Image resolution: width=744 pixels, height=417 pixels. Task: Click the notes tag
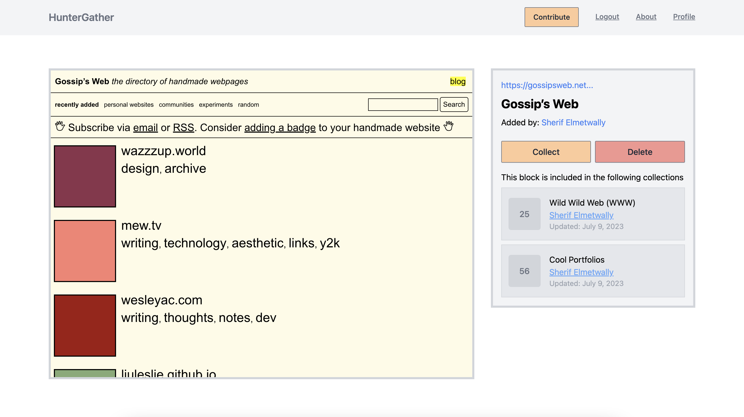[234, 318]
